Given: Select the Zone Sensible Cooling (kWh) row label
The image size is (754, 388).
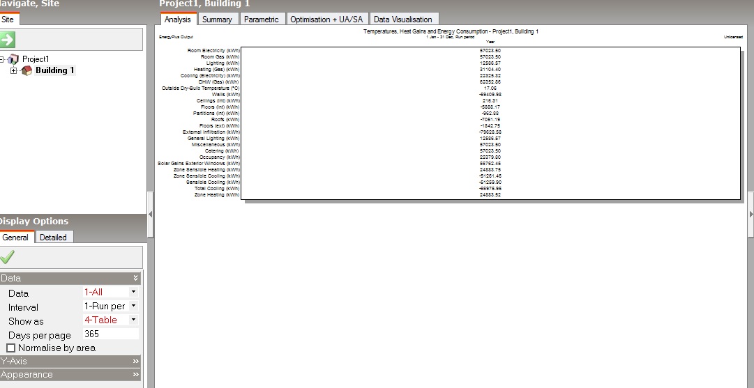Looking at the screenshot, I should (x=206, y=176).
